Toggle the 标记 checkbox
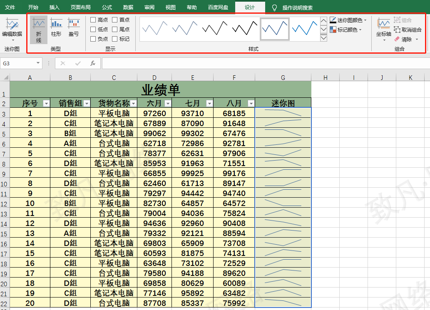The image size is (430, 310). click(x=114, y=39)
